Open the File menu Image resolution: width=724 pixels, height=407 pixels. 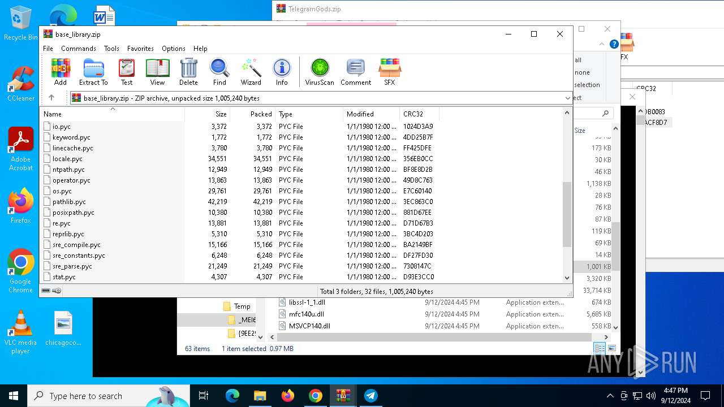48,49
